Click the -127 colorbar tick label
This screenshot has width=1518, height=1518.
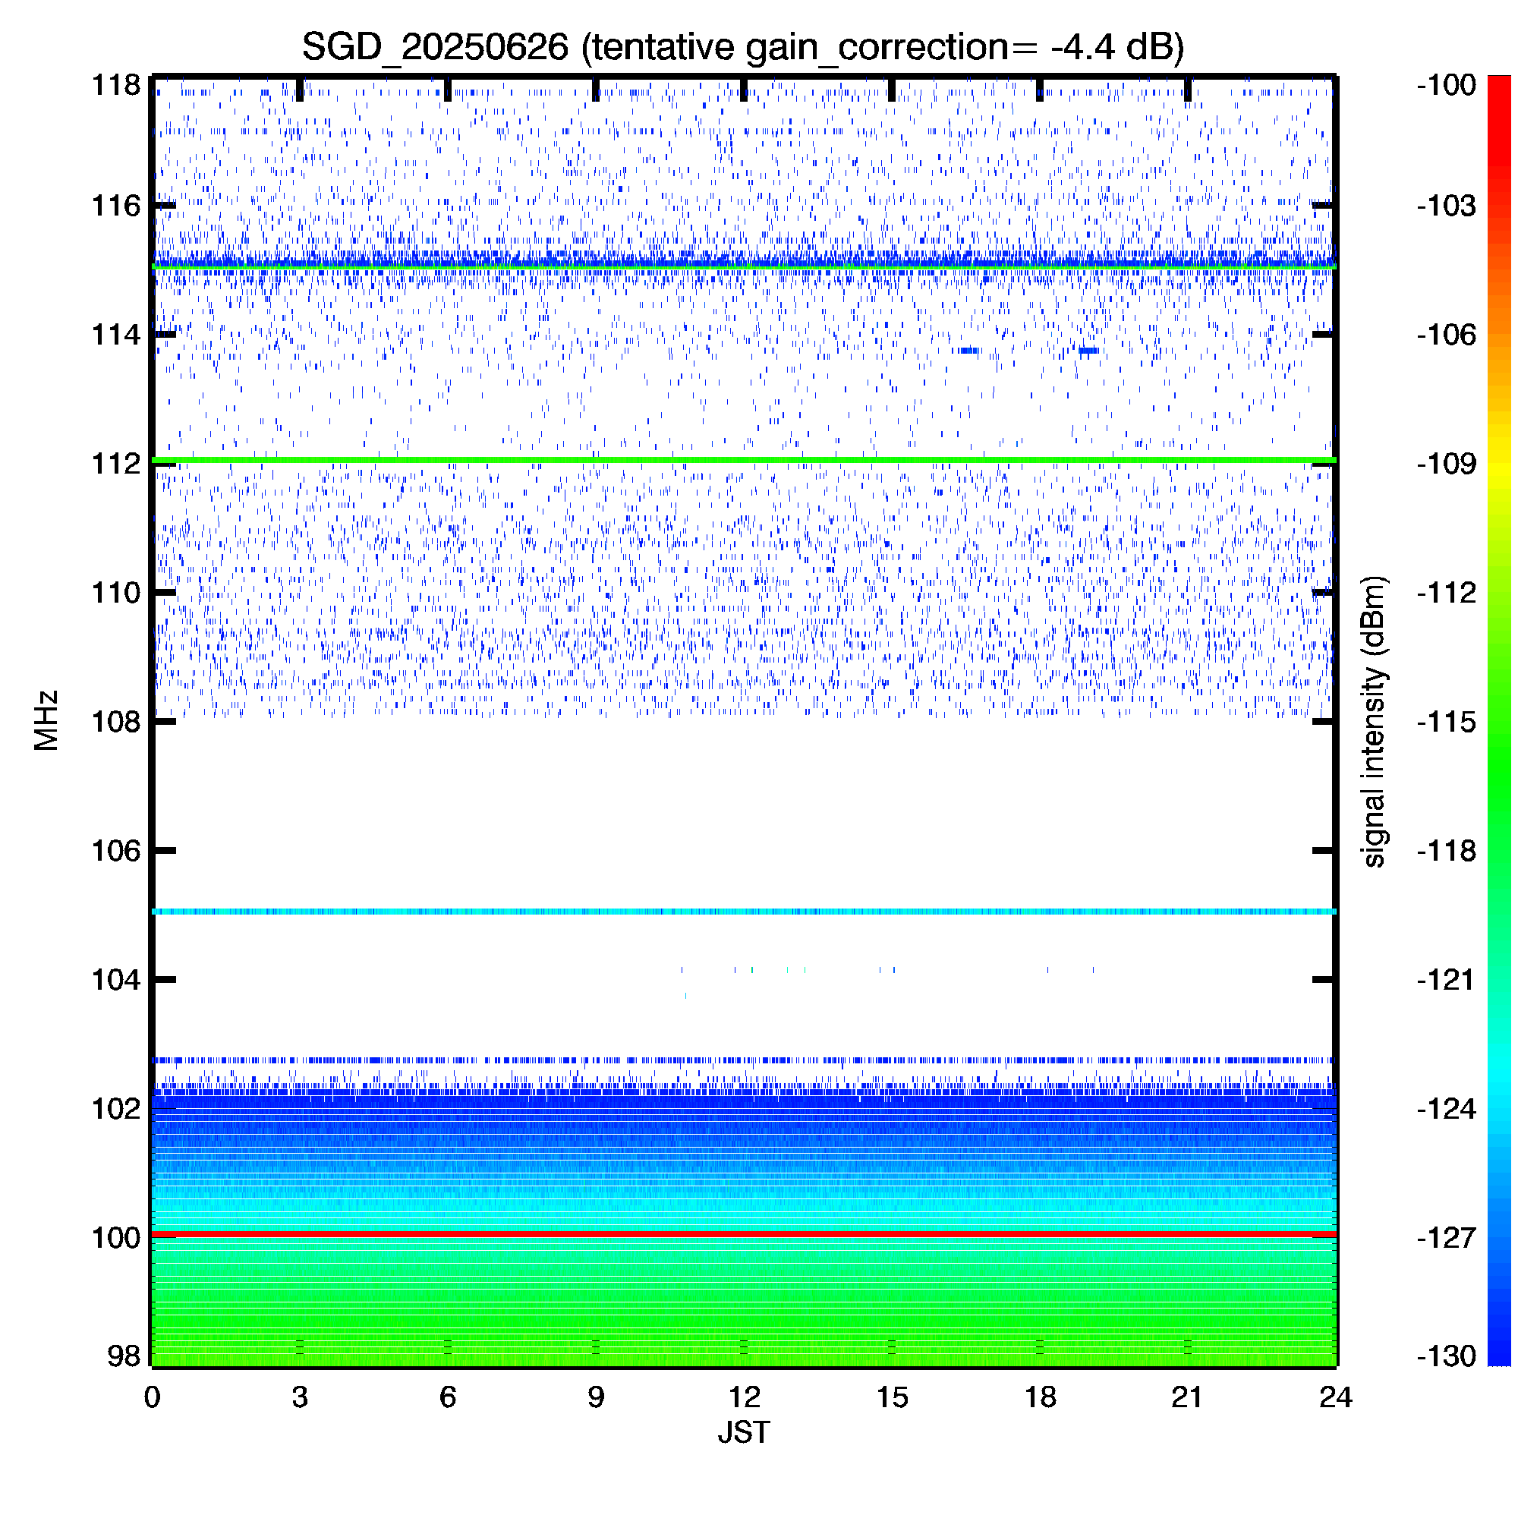click(1447, 1237)
